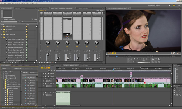Viewport: 182px width, 109px height.
Task: Open the Sequence menu
Action: (17, 3)
